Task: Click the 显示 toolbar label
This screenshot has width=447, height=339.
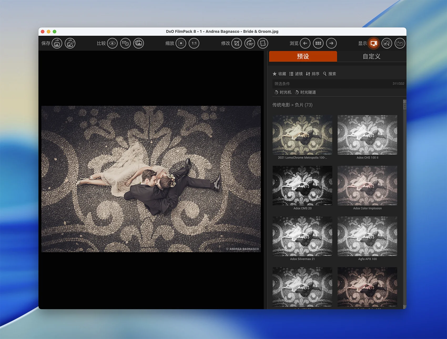Action: click(363, 43)
